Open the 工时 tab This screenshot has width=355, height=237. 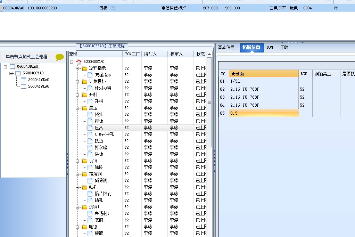coord(284,47)
